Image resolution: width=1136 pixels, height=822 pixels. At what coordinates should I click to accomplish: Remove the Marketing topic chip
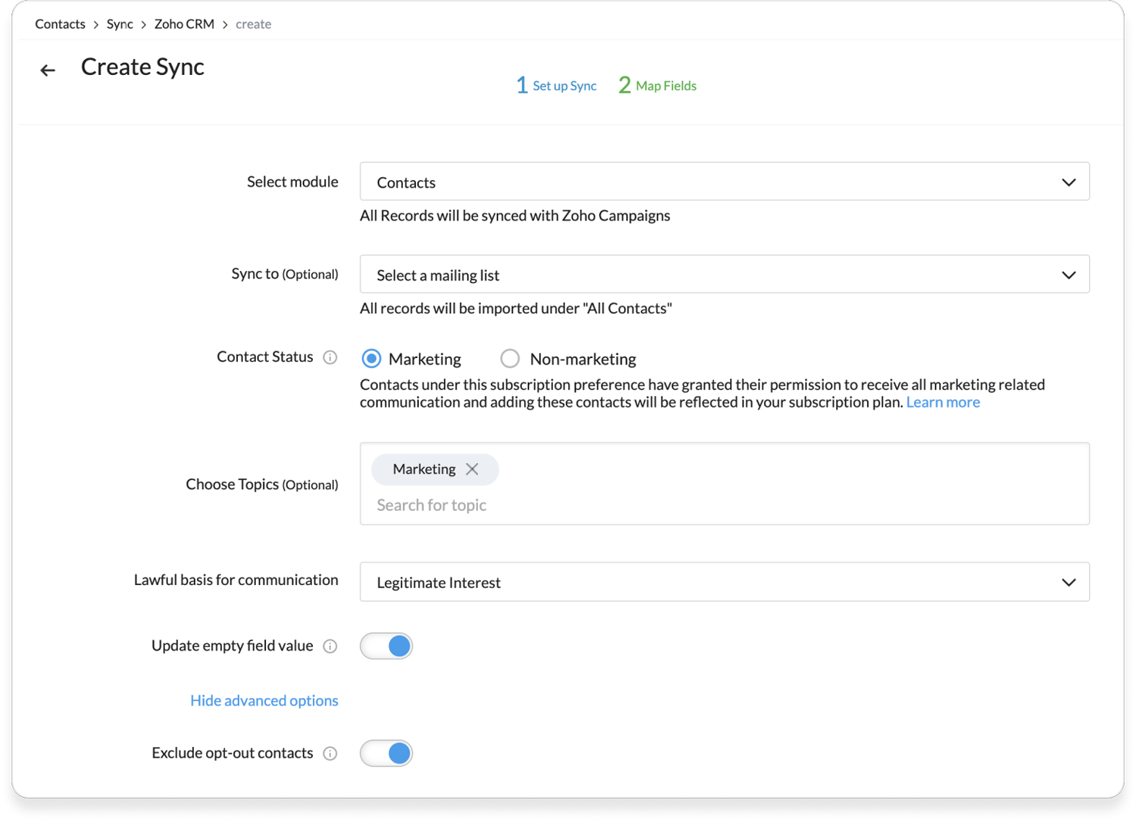472,469
